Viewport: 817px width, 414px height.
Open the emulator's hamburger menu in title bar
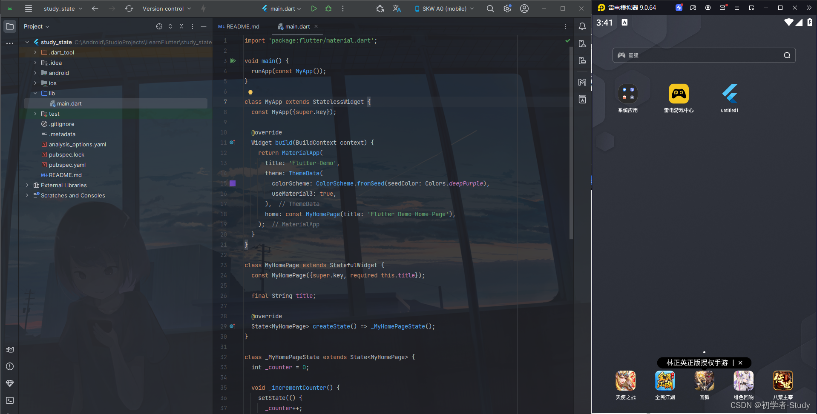[737, 8]
